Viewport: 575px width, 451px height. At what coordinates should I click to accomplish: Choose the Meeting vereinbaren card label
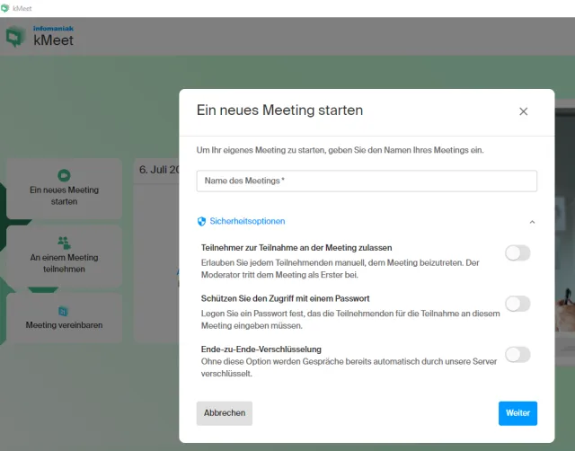click(x=64, y=325)
